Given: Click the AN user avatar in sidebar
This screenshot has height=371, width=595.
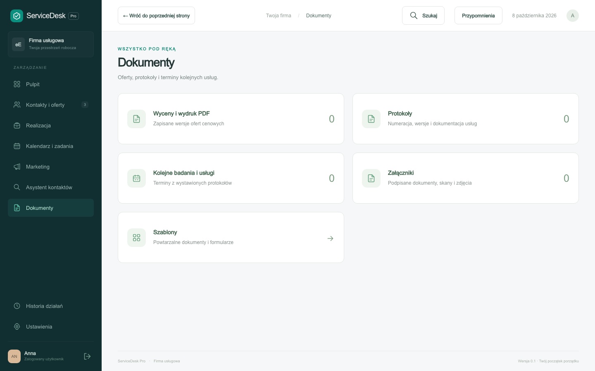Looking at the screenshot, I should (x=14, y=356).
